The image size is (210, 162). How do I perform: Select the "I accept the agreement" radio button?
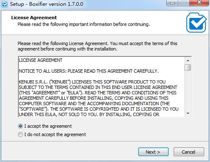tap(20, 126)
